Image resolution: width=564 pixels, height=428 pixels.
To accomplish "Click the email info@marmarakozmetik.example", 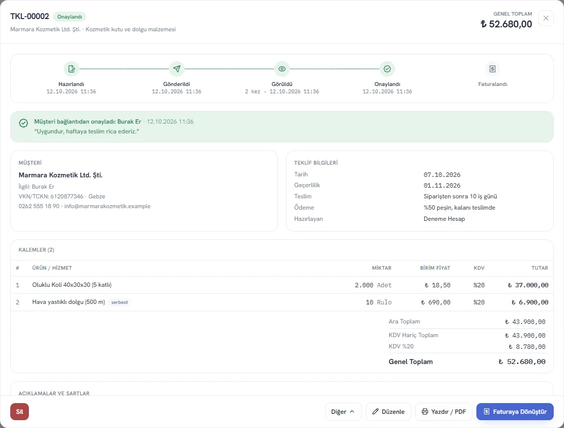I will pos(107,206).
